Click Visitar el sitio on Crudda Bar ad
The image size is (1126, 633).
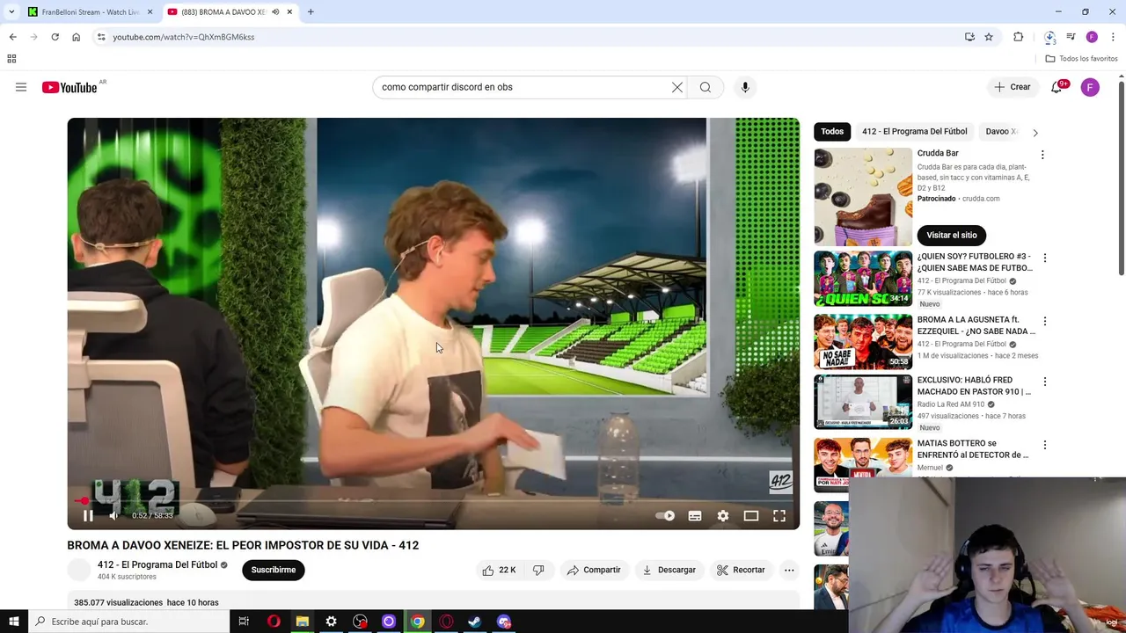pos(952,235)
